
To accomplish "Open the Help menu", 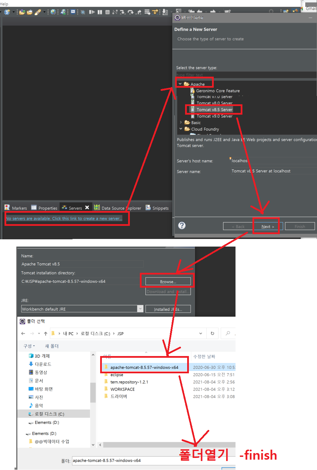I will pos(4,4).
